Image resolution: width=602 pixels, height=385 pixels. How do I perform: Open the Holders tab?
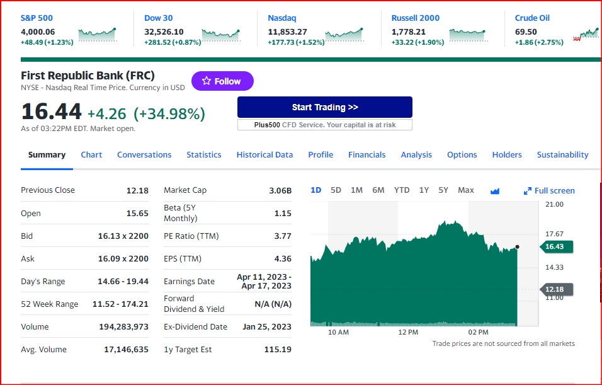point(507,154)
